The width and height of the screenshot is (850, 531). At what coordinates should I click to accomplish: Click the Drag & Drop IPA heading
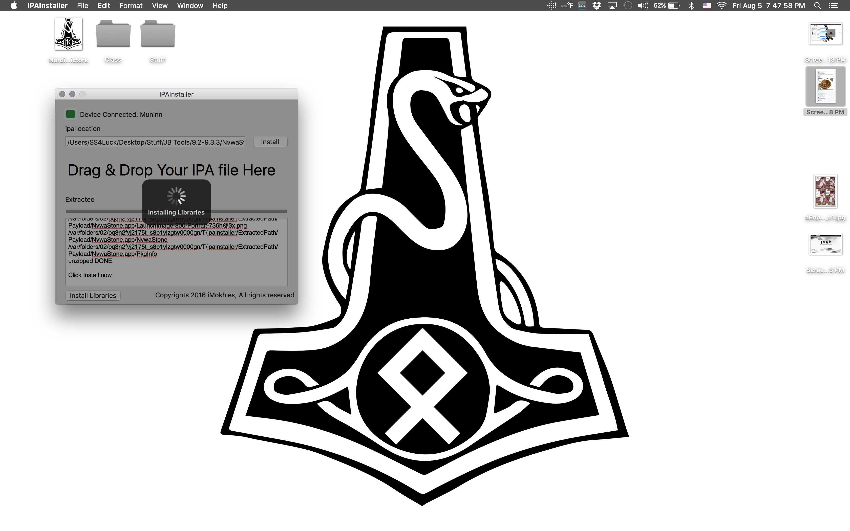172,170
